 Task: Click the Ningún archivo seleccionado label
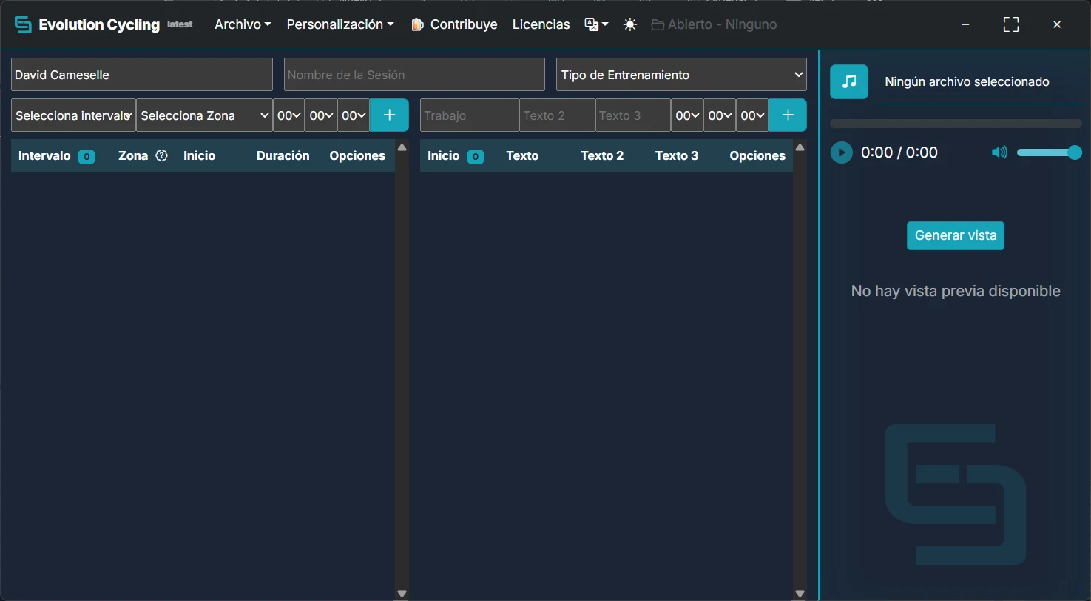coord(967,81)
